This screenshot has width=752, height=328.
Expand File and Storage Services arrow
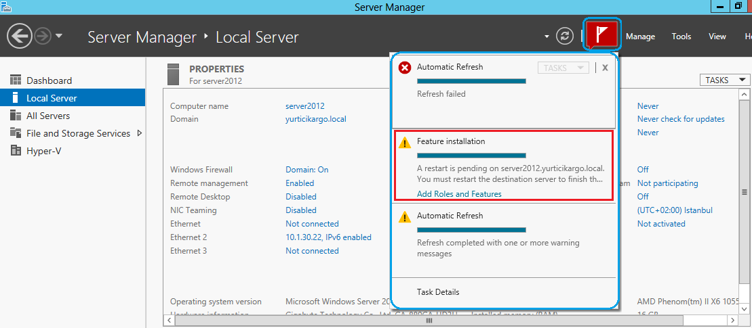140,133
